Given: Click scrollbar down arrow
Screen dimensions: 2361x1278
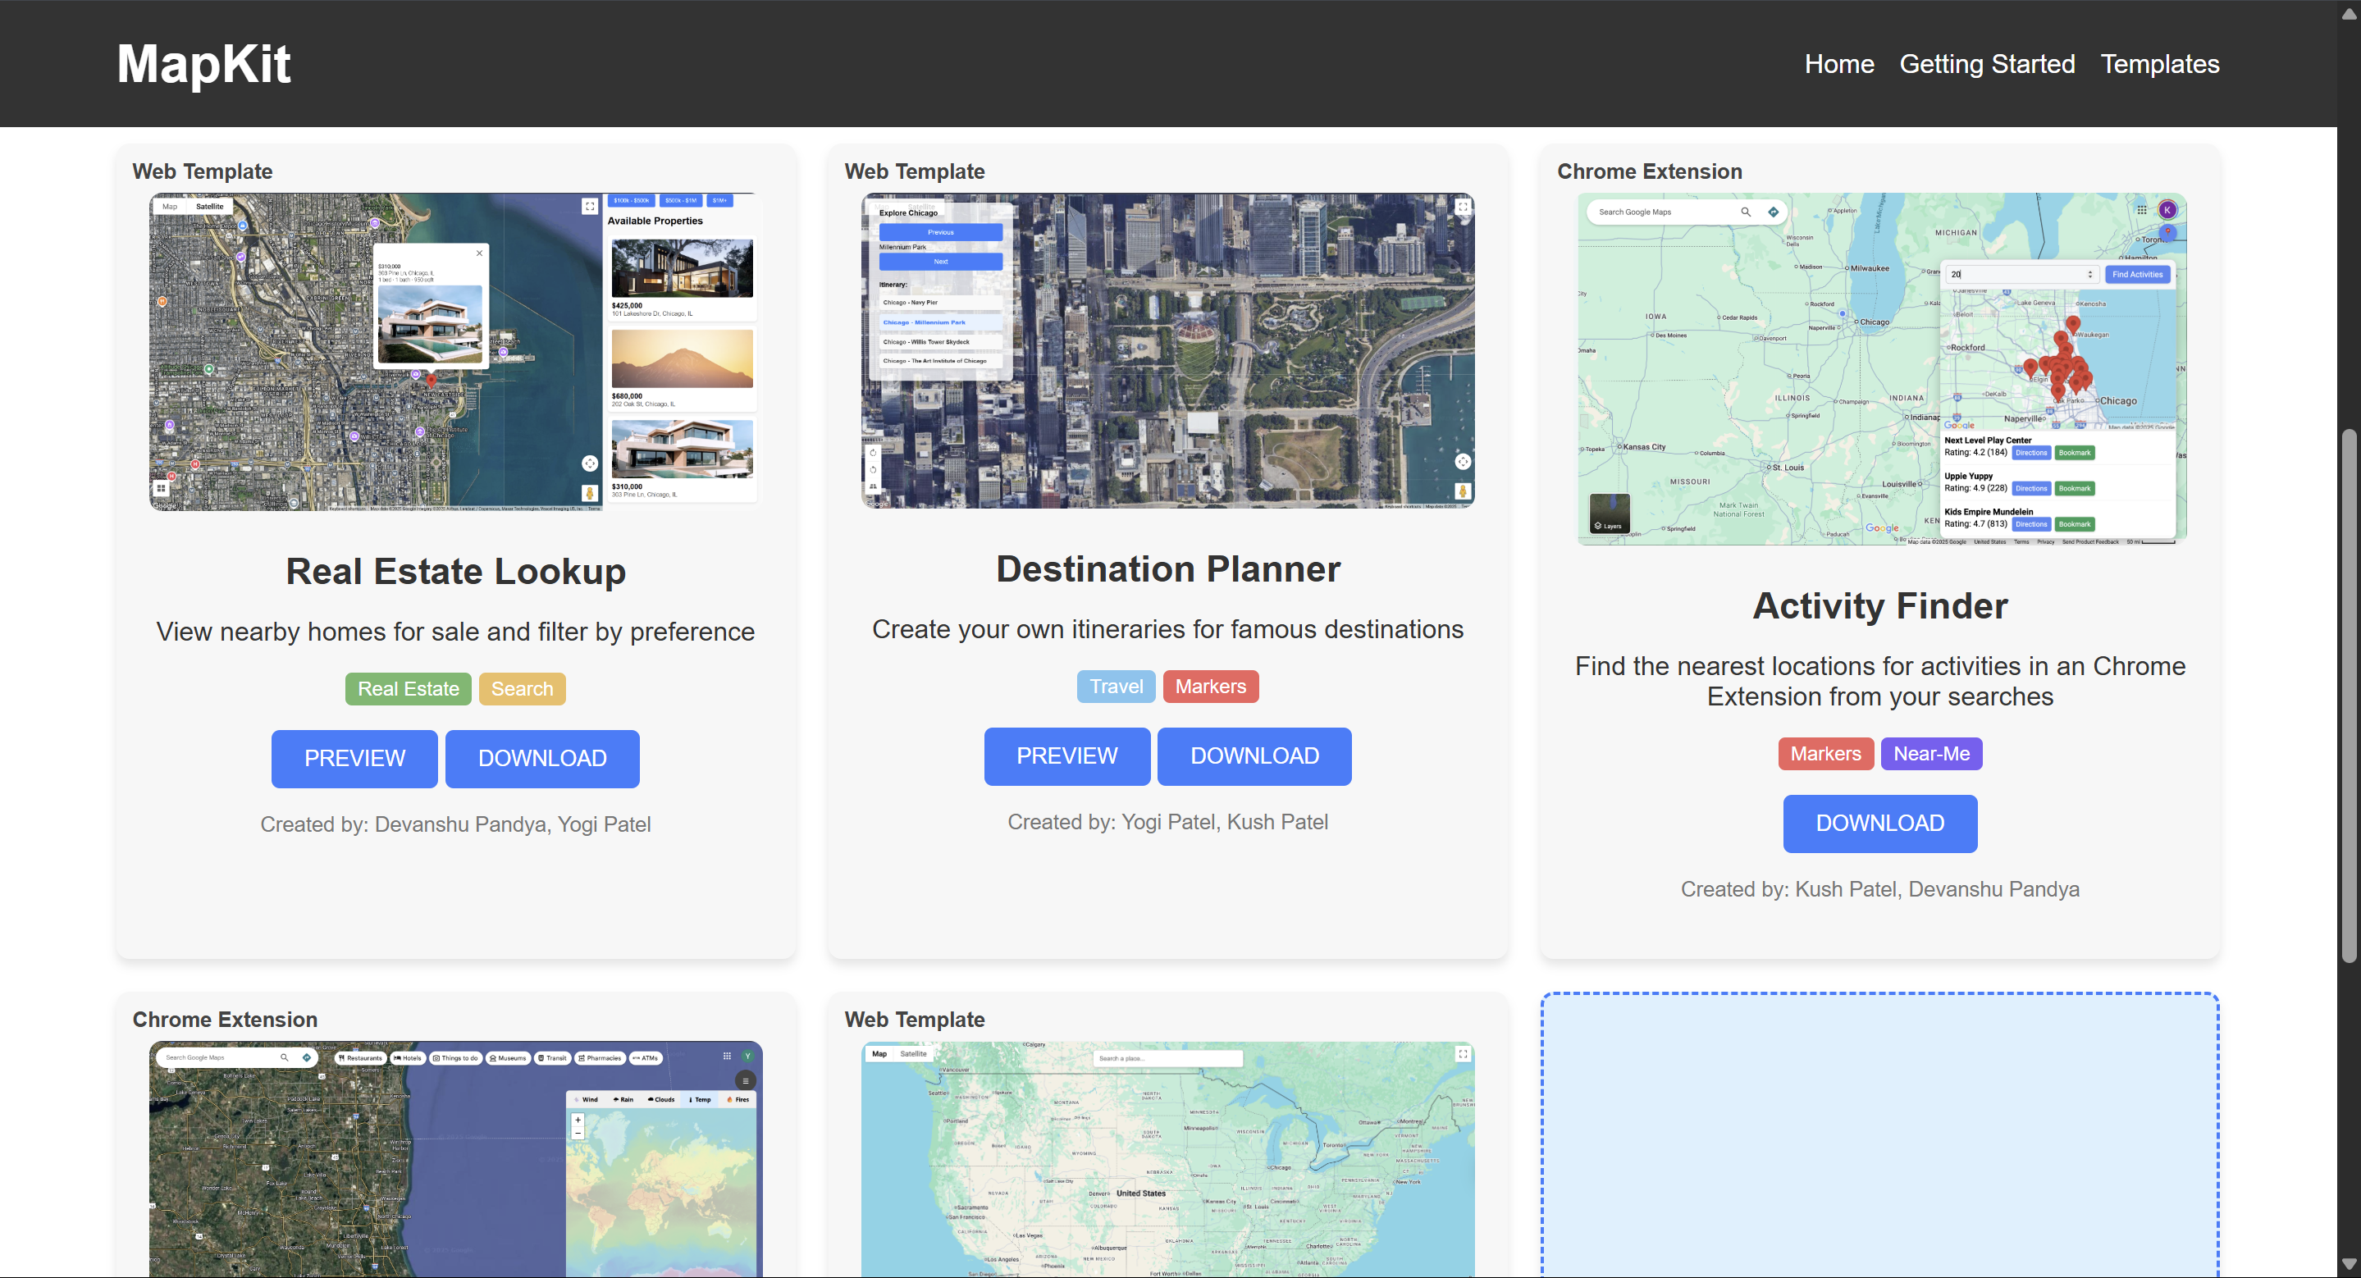Looking at the screenshot, I should [x=2349, y=1264].
